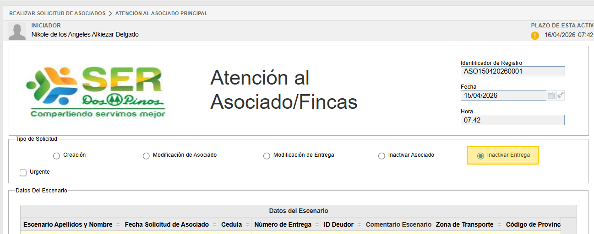Click Atención al Asociado Principal breadcrumb
This screenshot has width=594, height=234.
161,13
